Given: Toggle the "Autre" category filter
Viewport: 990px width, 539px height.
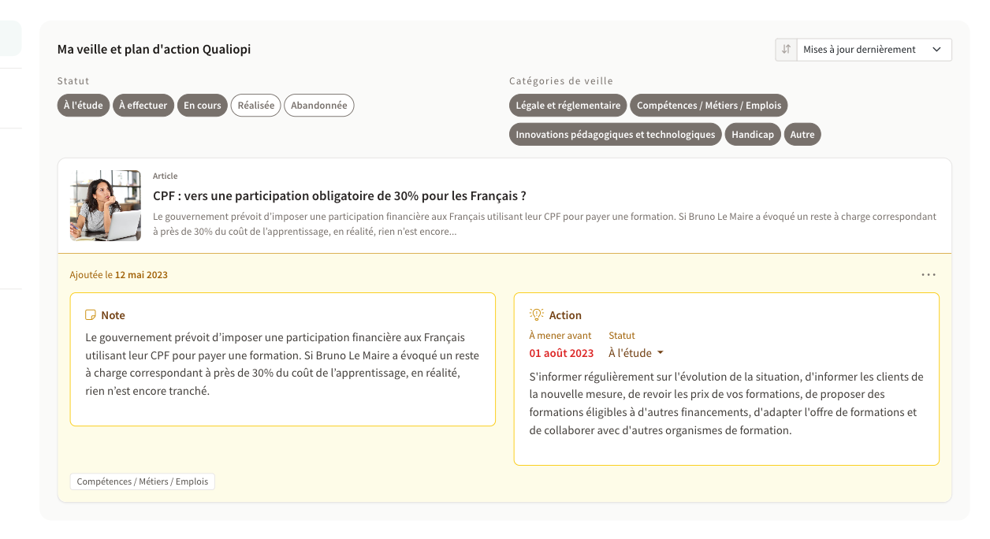Looking at the screenshot, I should [x=802, y=135].
